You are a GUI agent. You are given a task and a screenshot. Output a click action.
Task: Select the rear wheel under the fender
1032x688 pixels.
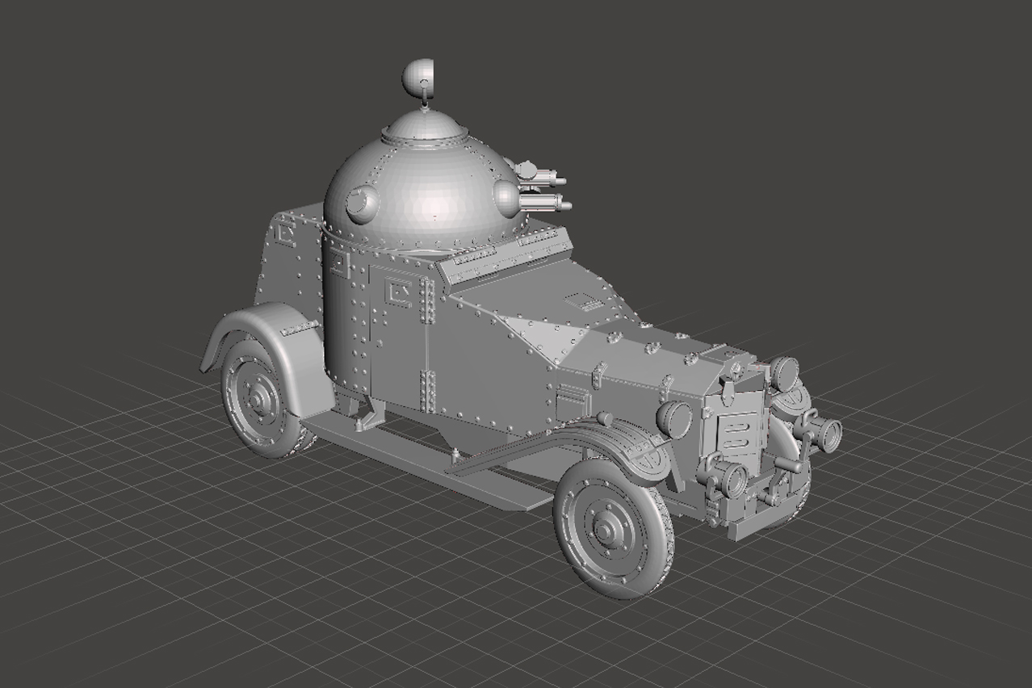pos(261,399)
